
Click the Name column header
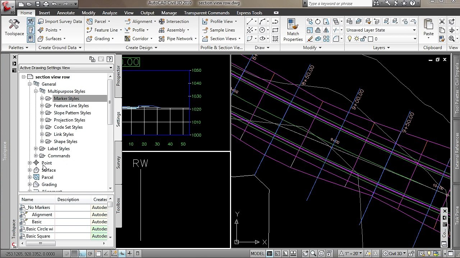(37, 200)
